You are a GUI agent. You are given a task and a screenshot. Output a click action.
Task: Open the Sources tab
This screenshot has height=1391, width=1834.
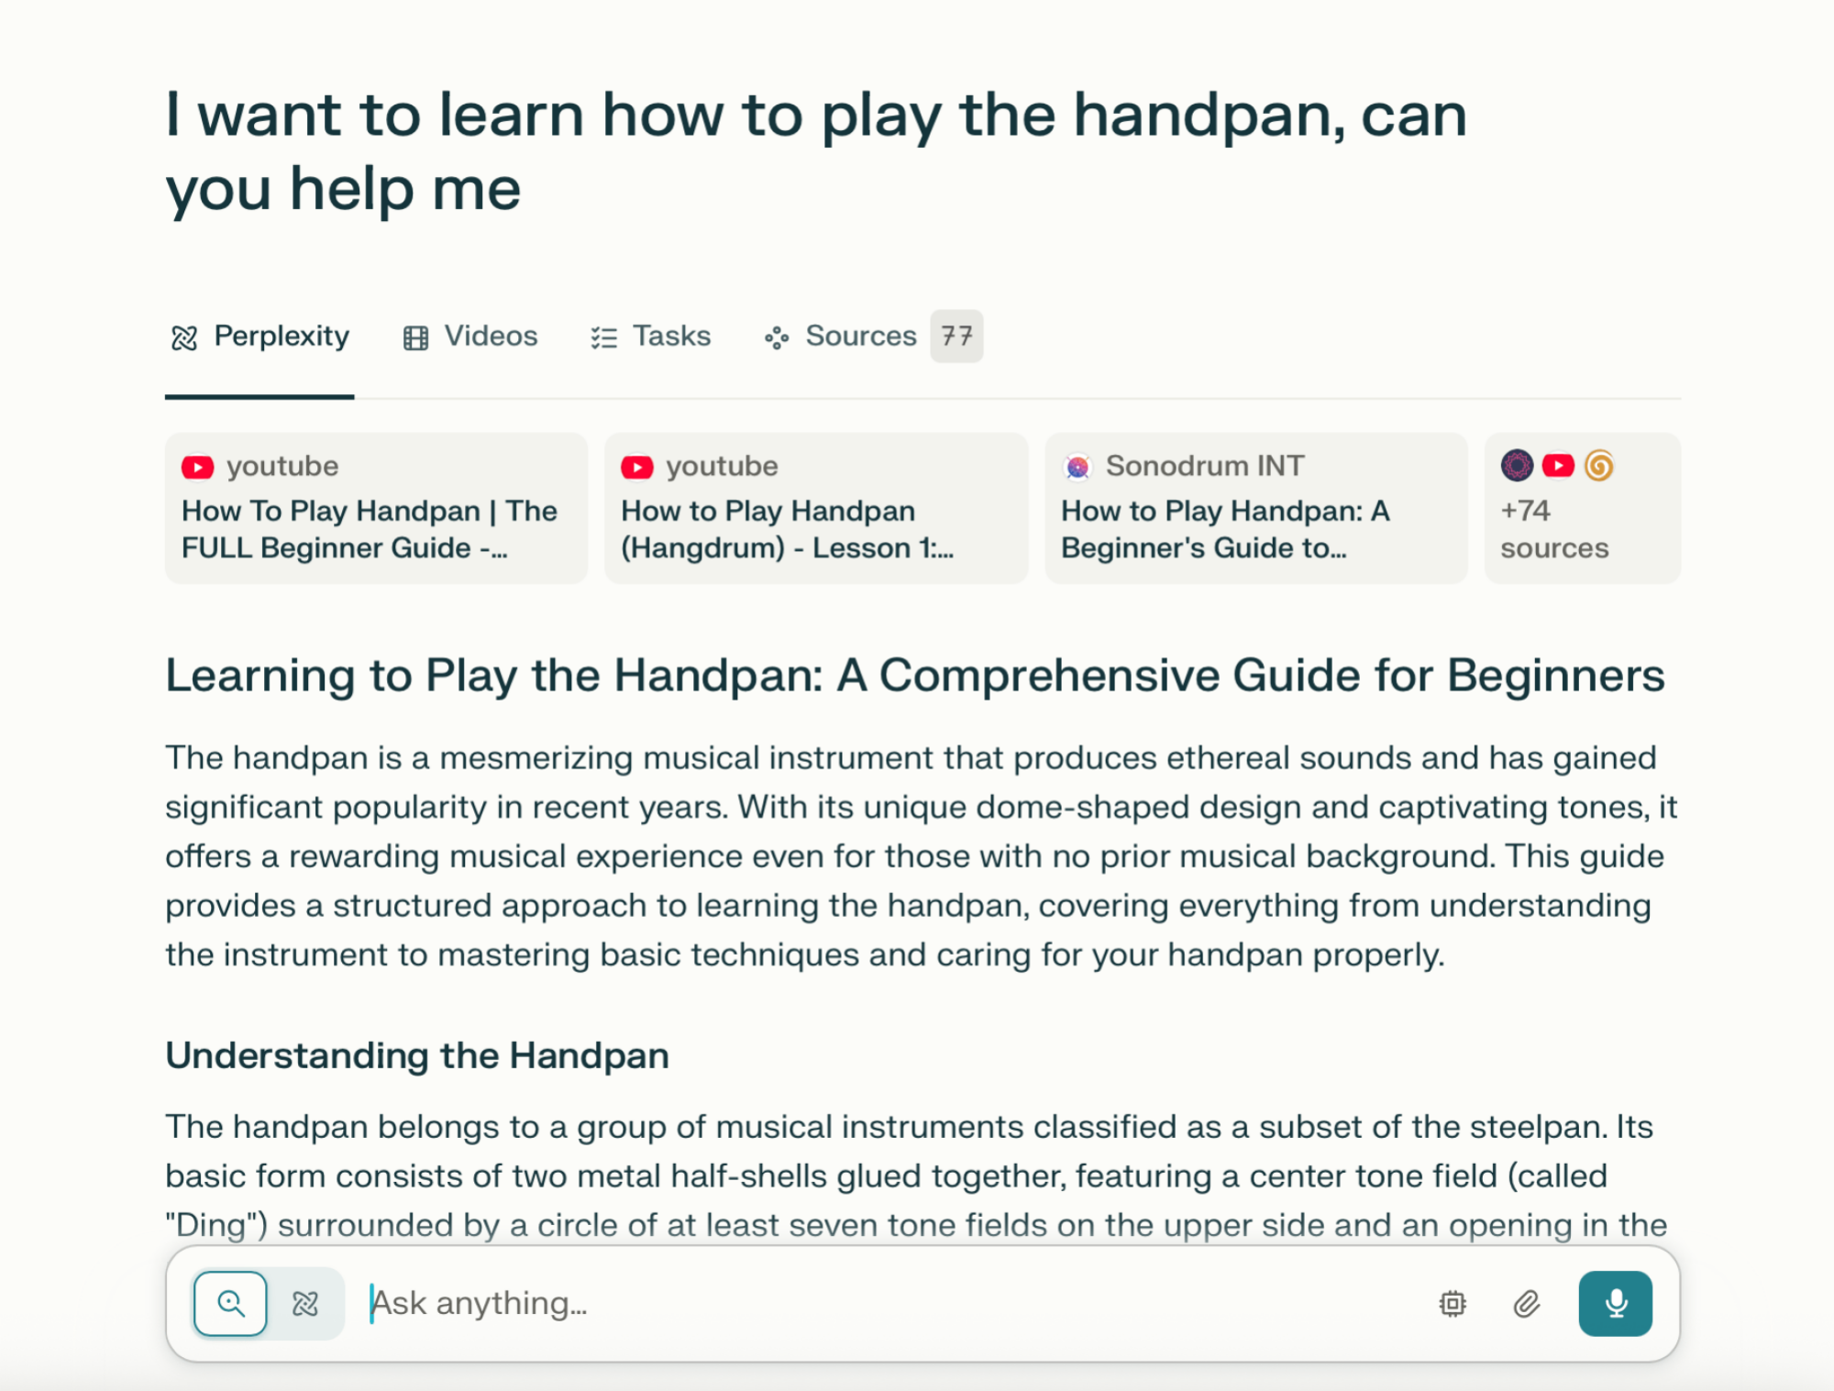873,337
